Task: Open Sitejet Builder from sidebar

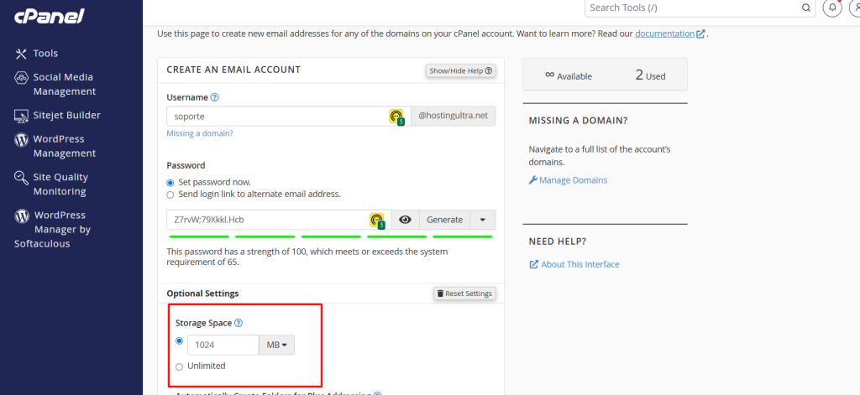Action: point(66,115)
